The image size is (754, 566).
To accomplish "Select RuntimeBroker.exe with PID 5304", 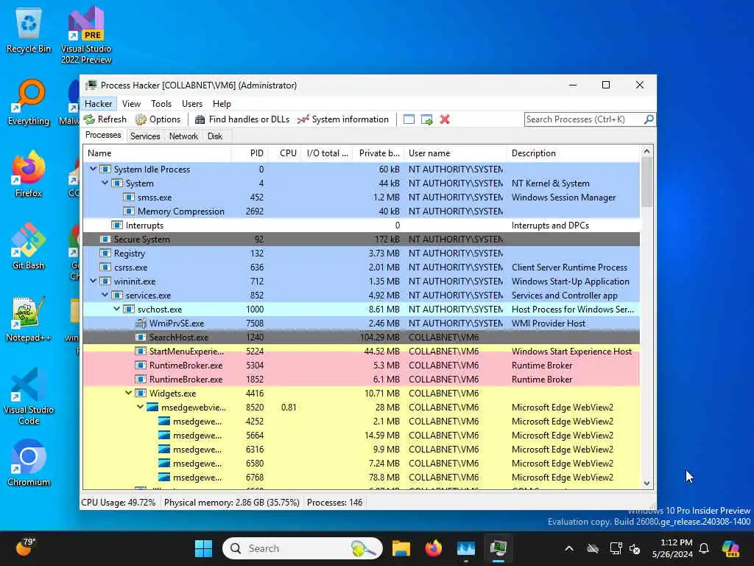I will click(x=361, y=366).
